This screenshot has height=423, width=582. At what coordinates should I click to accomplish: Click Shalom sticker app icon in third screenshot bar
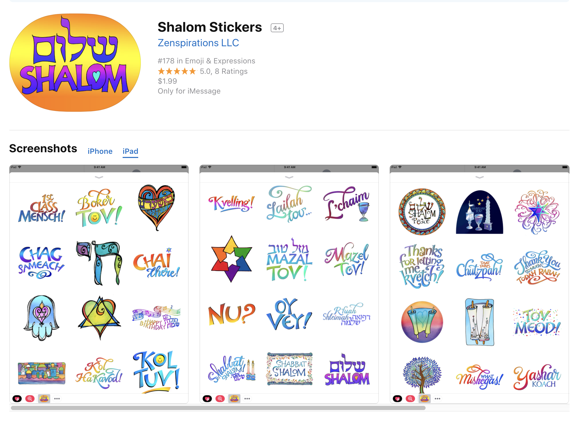(424, 399)
